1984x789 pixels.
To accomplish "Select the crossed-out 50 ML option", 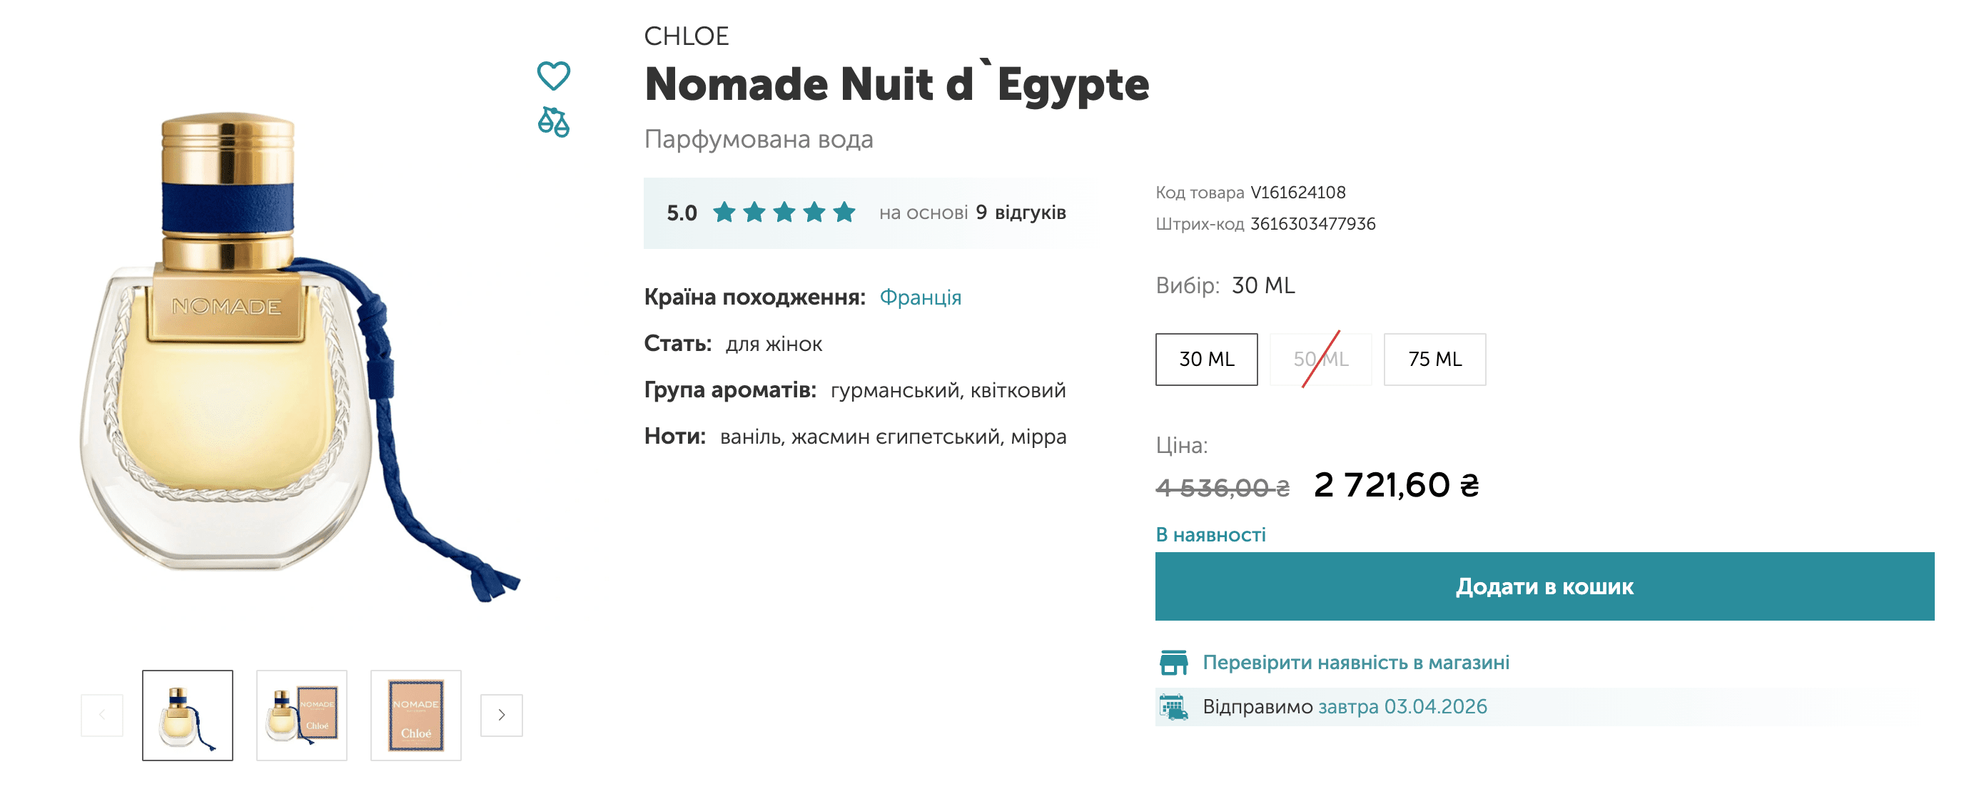I will pyautogui.click(x=1320, y=360).
